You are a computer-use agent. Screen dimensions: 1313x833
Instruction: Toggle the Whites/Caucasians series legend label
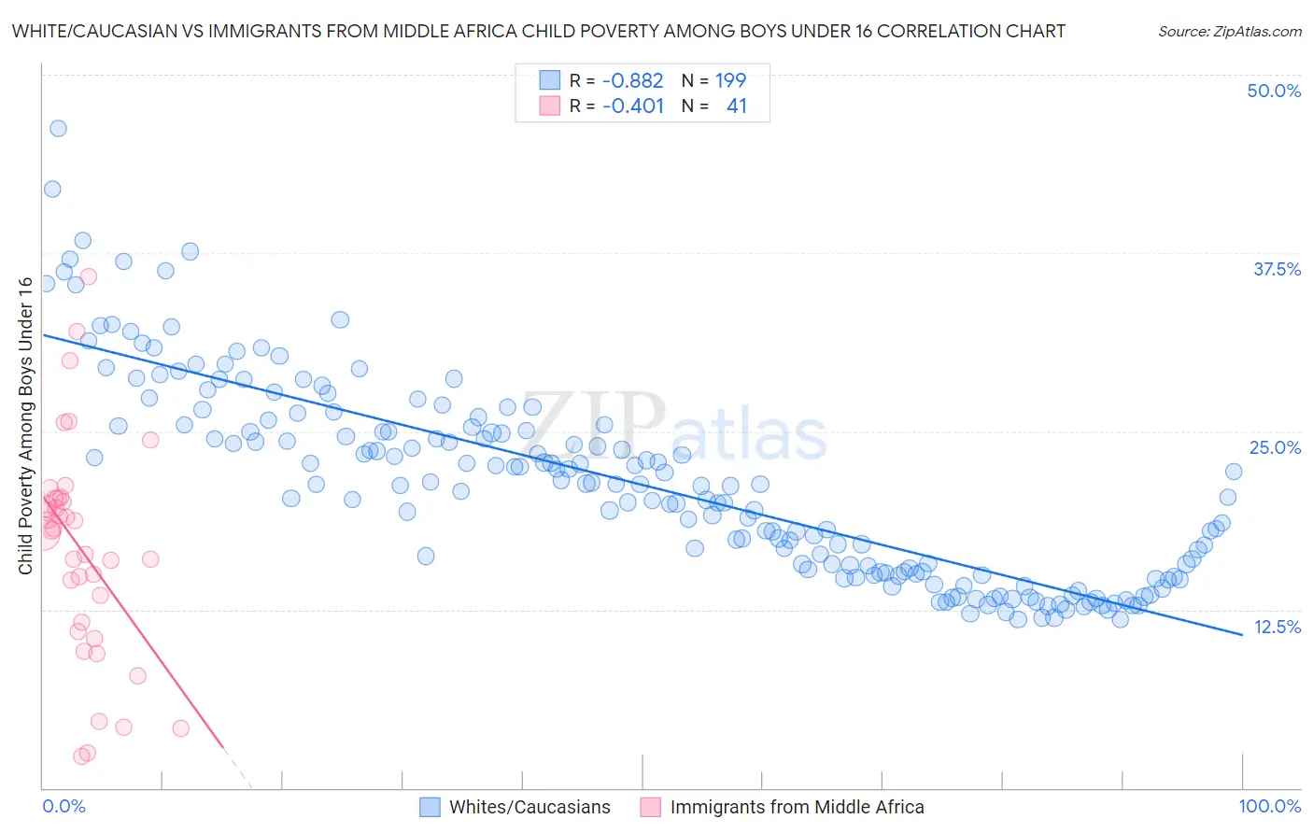tap(529, 807)
